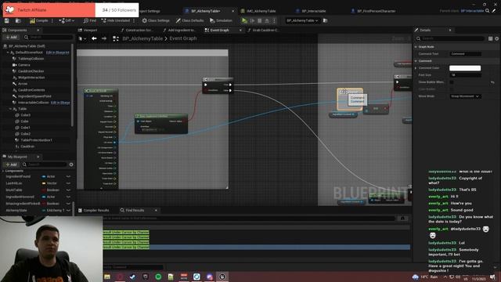Click the Stop icon in the play toolbar
Viewport: 501px width, 282px height.
point(259,21)
